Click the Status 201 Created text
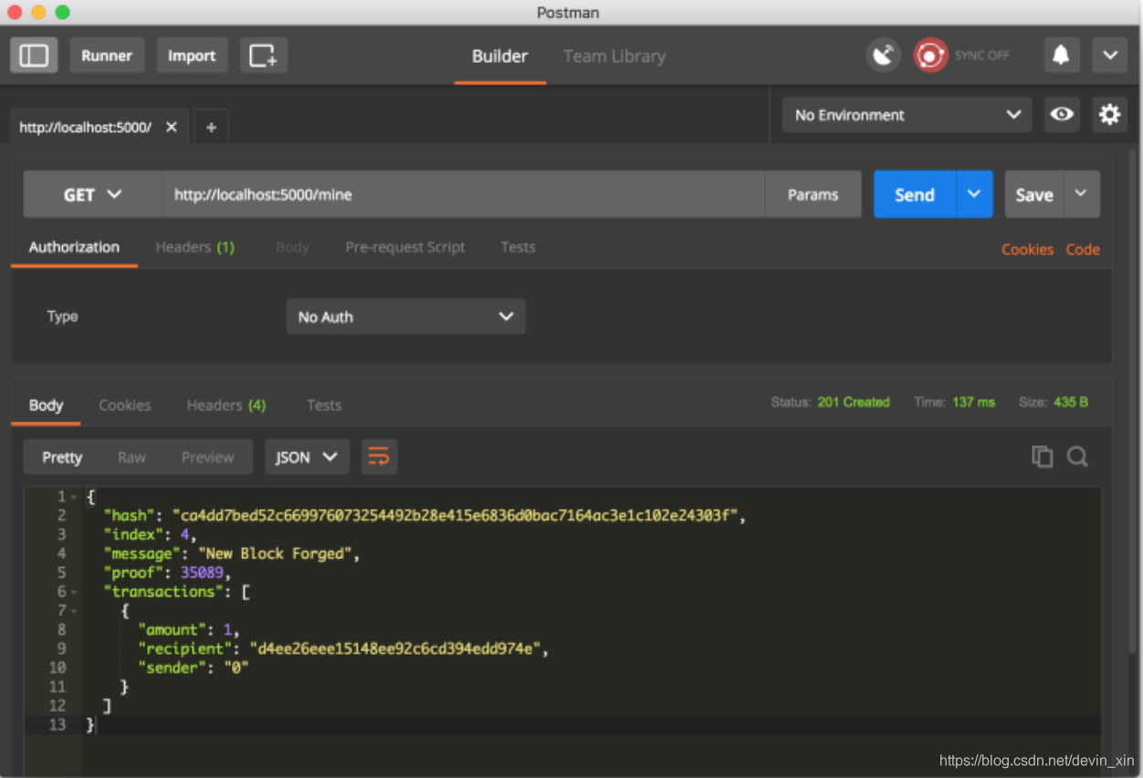 click(830, 402)
